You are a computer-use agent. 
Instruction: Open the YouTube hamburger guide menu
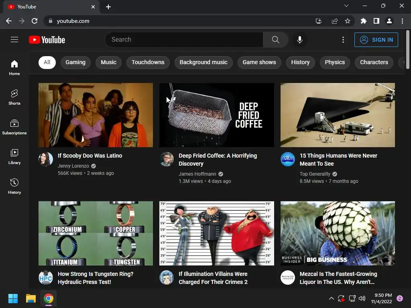tap(14, 40)
